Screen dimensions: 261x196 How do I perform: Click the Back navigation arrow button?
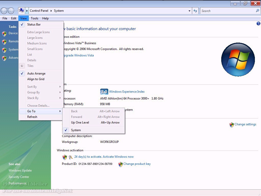click(4, 11)
